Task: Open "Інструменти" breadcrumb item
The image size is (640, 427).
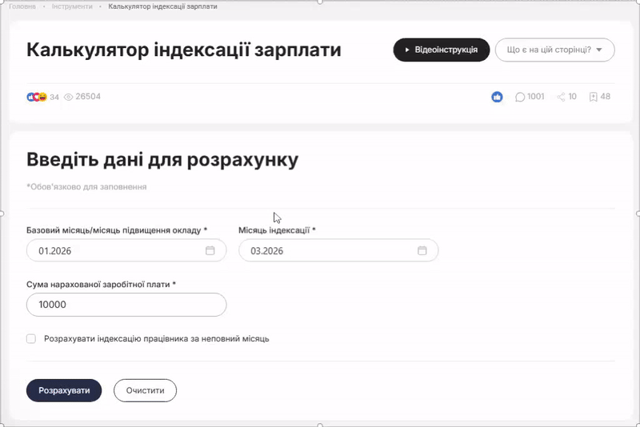Action: pos(71,6)
